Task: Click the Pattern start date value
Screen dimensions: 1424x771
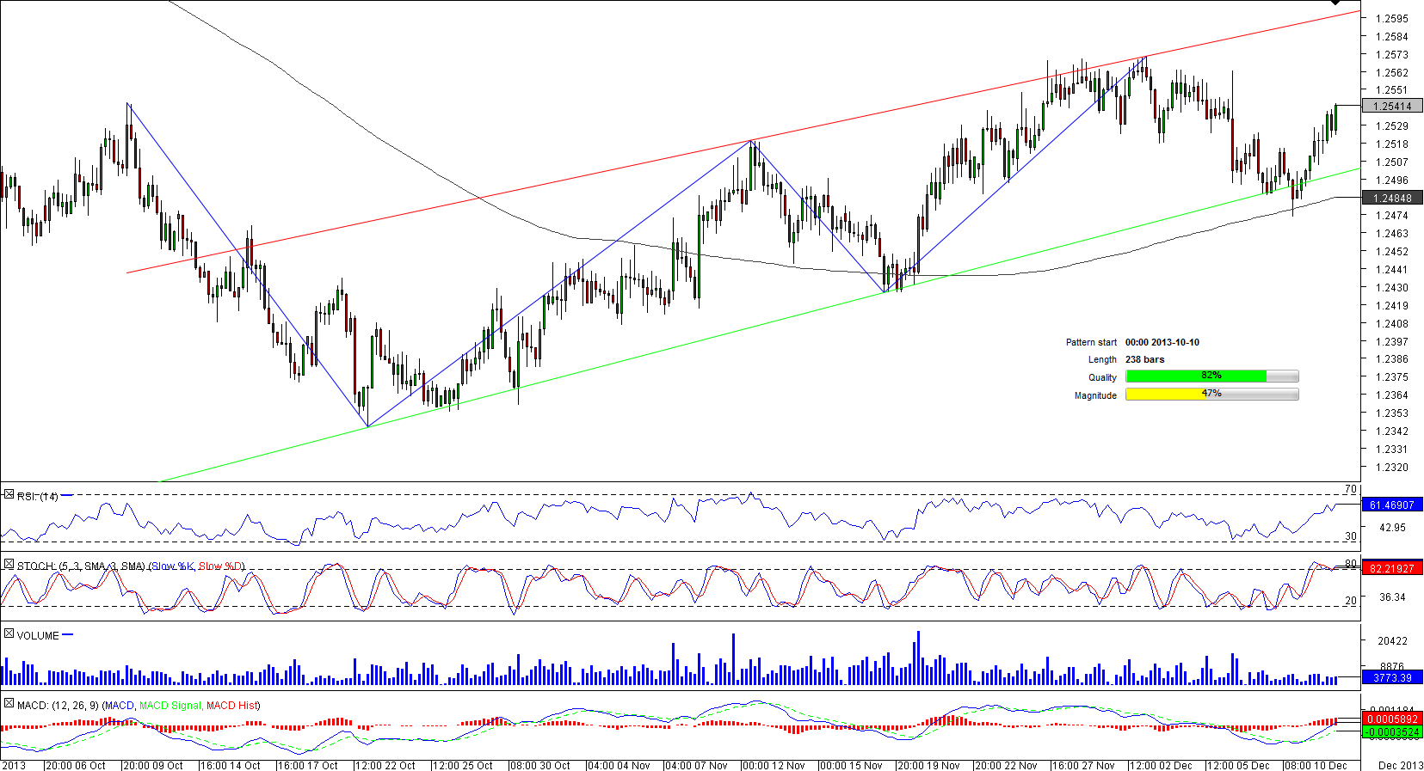Action: coord(1162,342)
